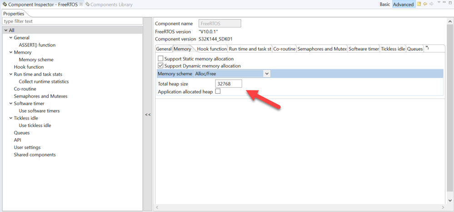Select Semaphores and Mutexes tree item
Image resolution: width=454 pixels, height=212 pixels.
click(40, 96)
